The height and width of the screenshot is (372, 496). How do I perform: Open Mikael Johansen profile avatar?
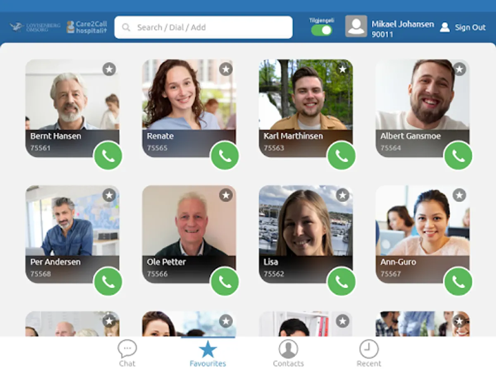tap(356, 26)
